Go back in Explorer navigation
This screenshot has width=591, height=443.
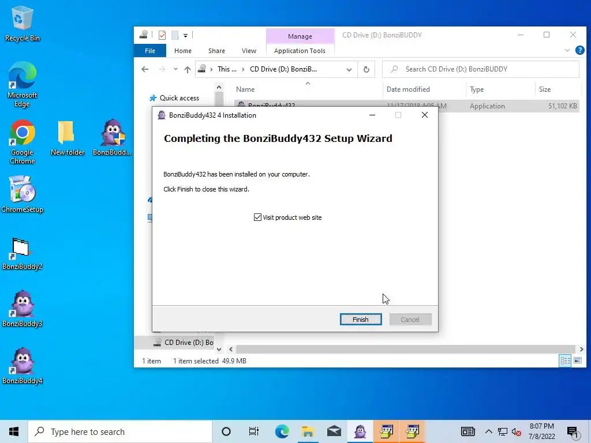145,69
